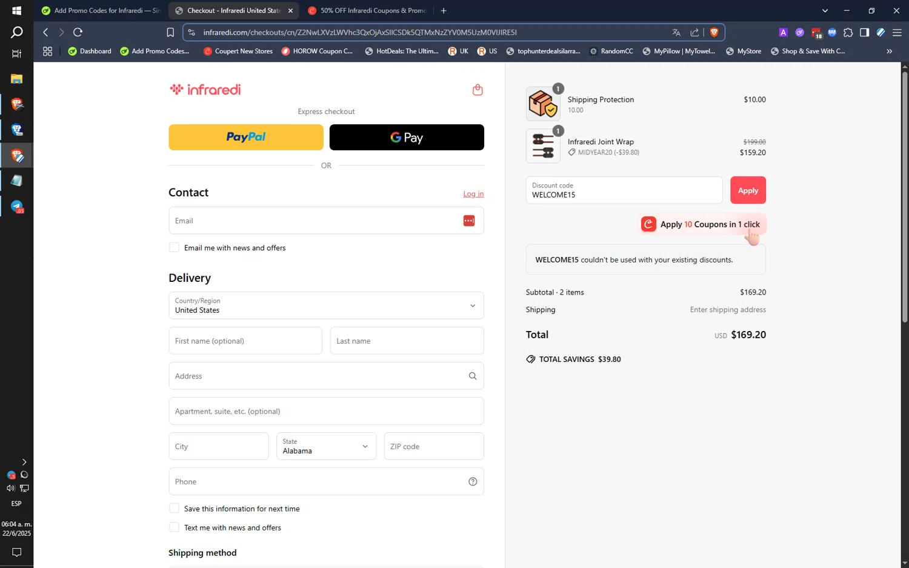The image size is (909, 568).
Task: Open the HotDeals bookmark
Action: 402,51
